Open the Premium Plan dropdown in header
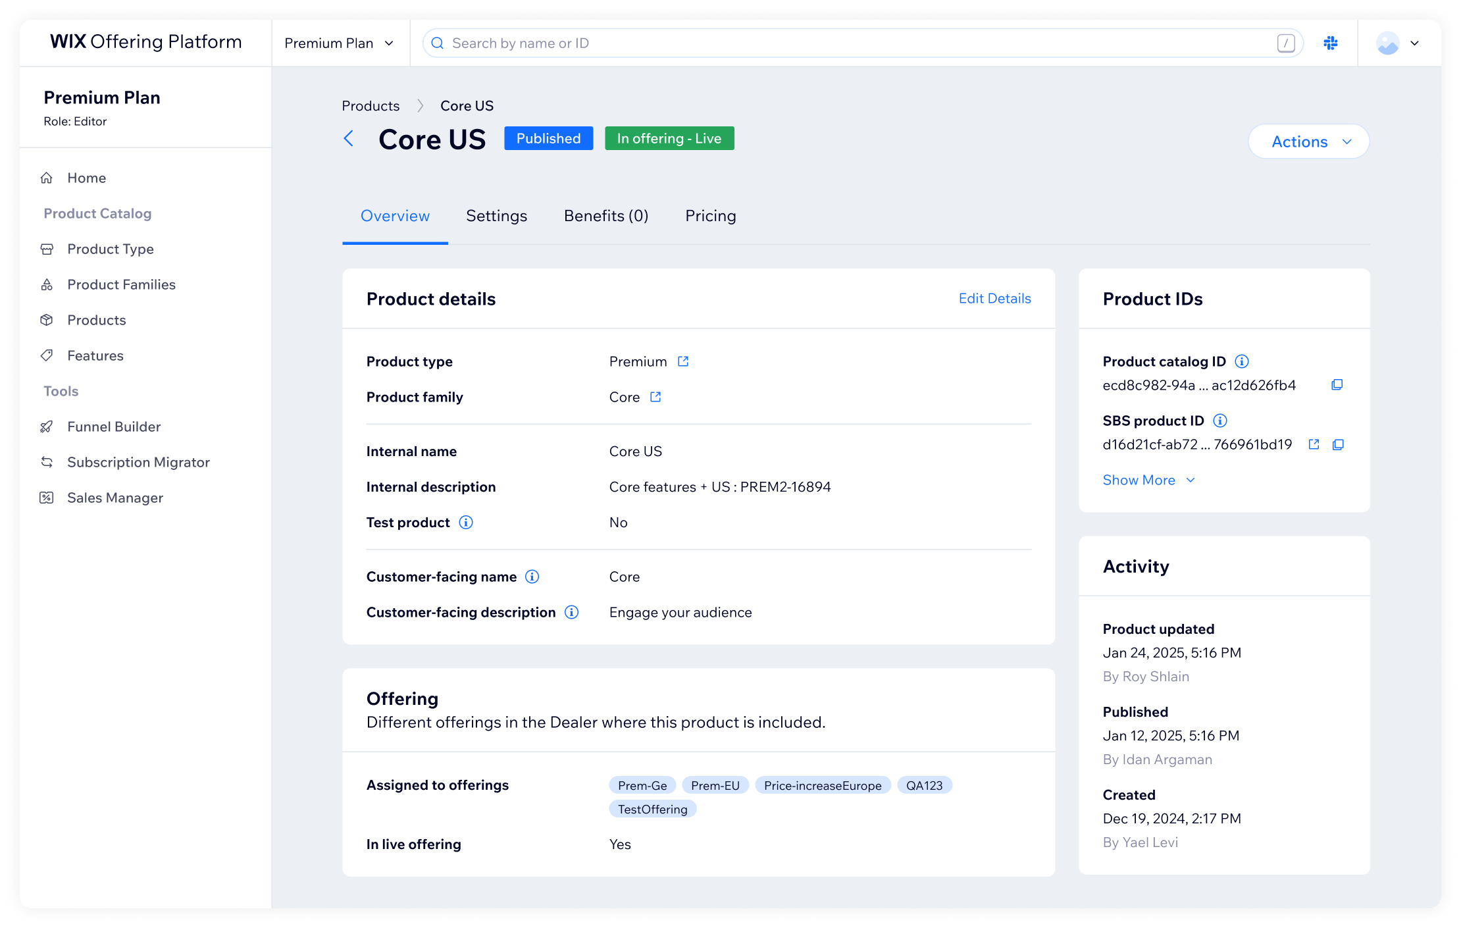The height and width of the screenshot is (928, 1461). coord(339,43)
